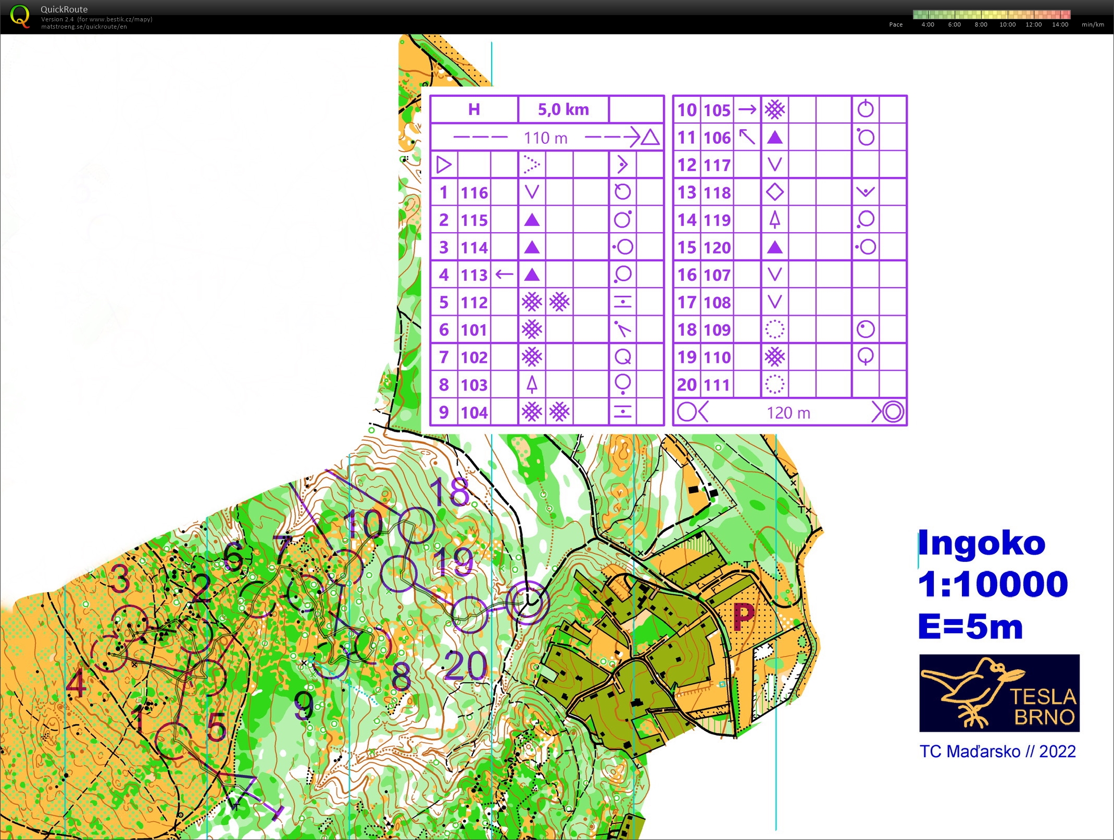Click control code 105 in row 10
1114x840 pixels.
click(x=717, y=110)
